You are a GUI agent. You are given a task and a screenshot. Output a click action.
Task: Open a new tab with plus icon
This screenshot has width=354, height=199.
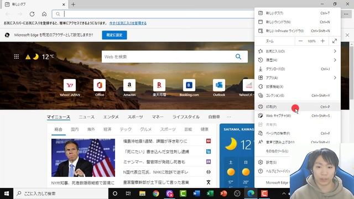point(73,4)
